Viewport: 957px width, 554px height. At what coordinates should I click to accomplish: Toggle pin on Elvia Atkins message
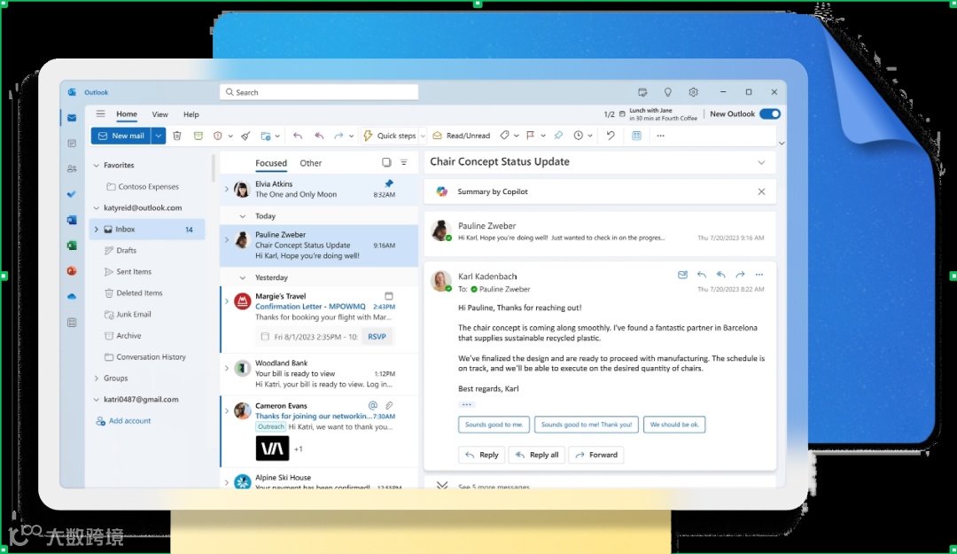point(389,183)
